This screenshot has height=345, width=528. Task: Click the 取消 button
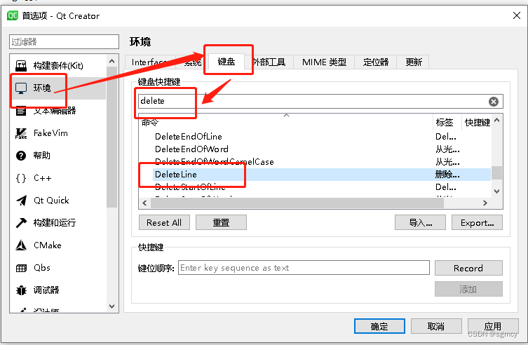pos(436,326)
